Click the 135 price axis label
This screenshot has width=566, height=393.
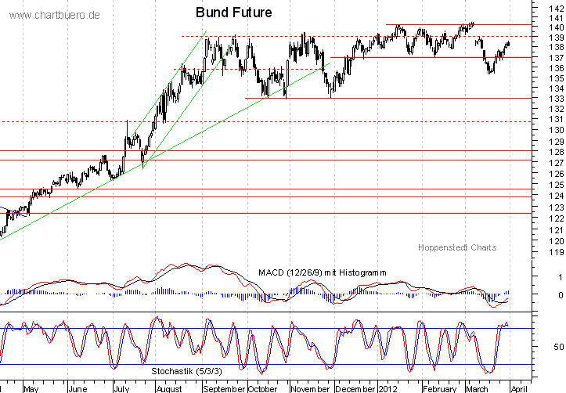(x=556, y=78)
